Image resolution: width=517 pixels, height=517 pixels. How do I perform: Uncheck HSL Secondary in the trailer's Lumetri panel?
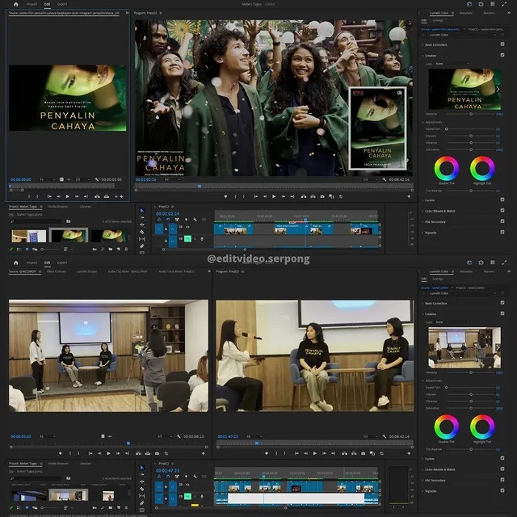502,221
